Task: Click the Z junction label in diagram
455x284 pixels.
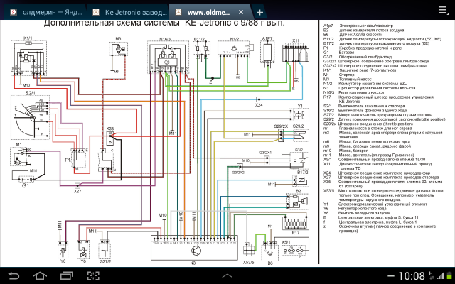Action: click(x=210, y=82)
